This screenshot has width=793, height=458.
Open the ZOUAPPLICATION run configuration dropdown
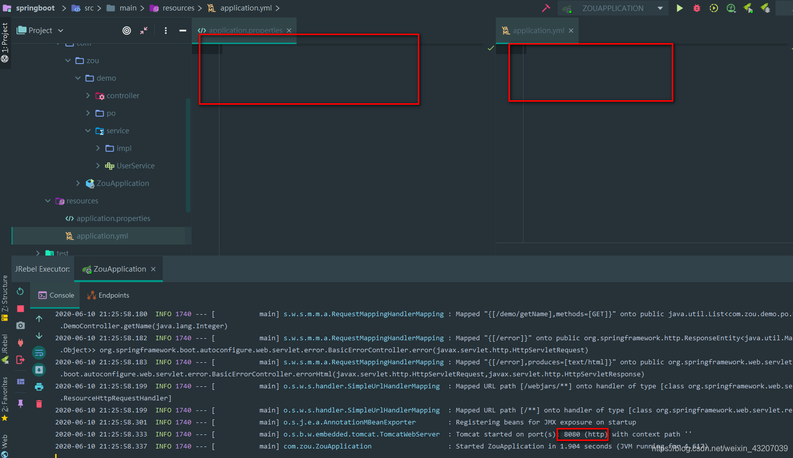[x=613, y=8]
